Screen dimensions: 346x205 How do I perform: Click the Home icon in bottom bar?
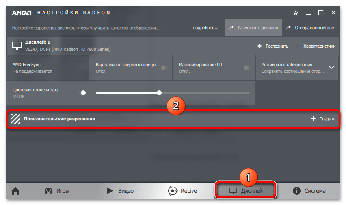click(x=15, y=191)
